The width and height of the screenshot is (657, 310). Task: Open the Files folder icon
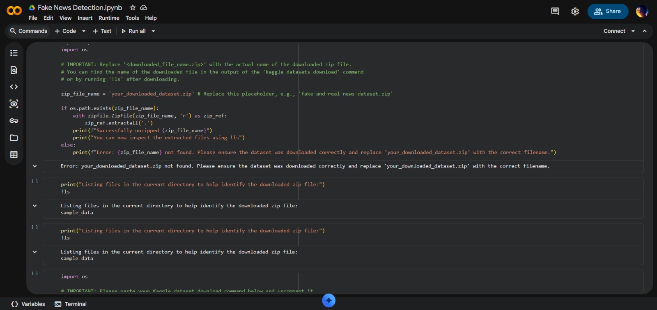tap(14, 138)
